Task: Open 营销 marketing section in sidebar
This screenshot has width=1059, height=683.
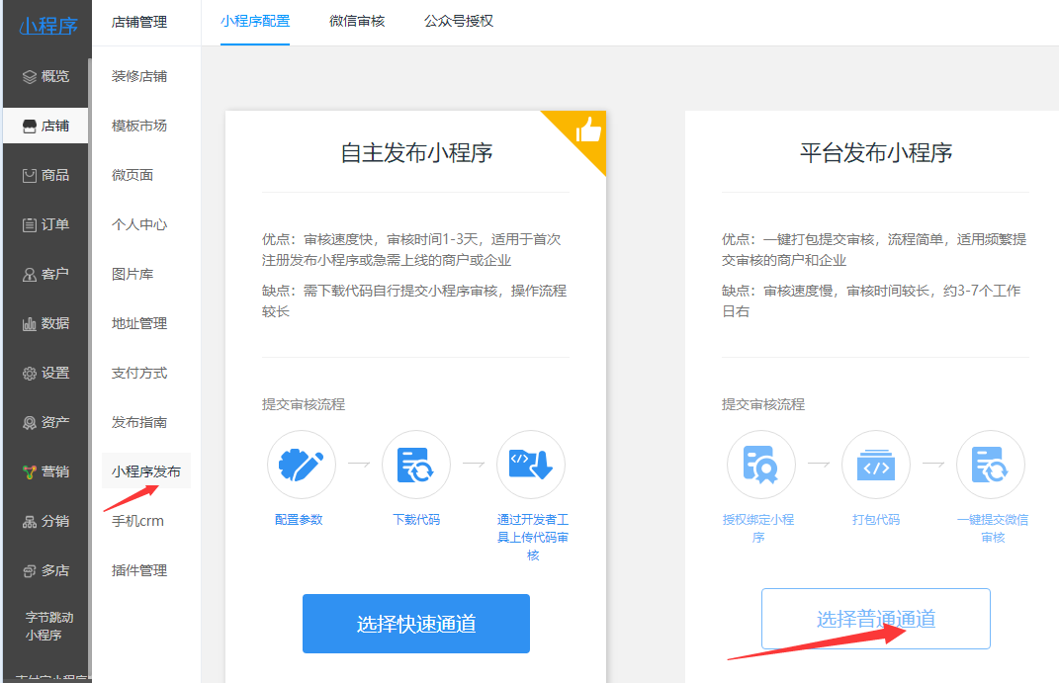Action: click(45, 471)
